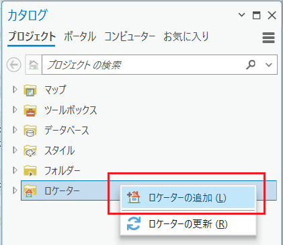Open the お気に入り tab

(186, 36)
